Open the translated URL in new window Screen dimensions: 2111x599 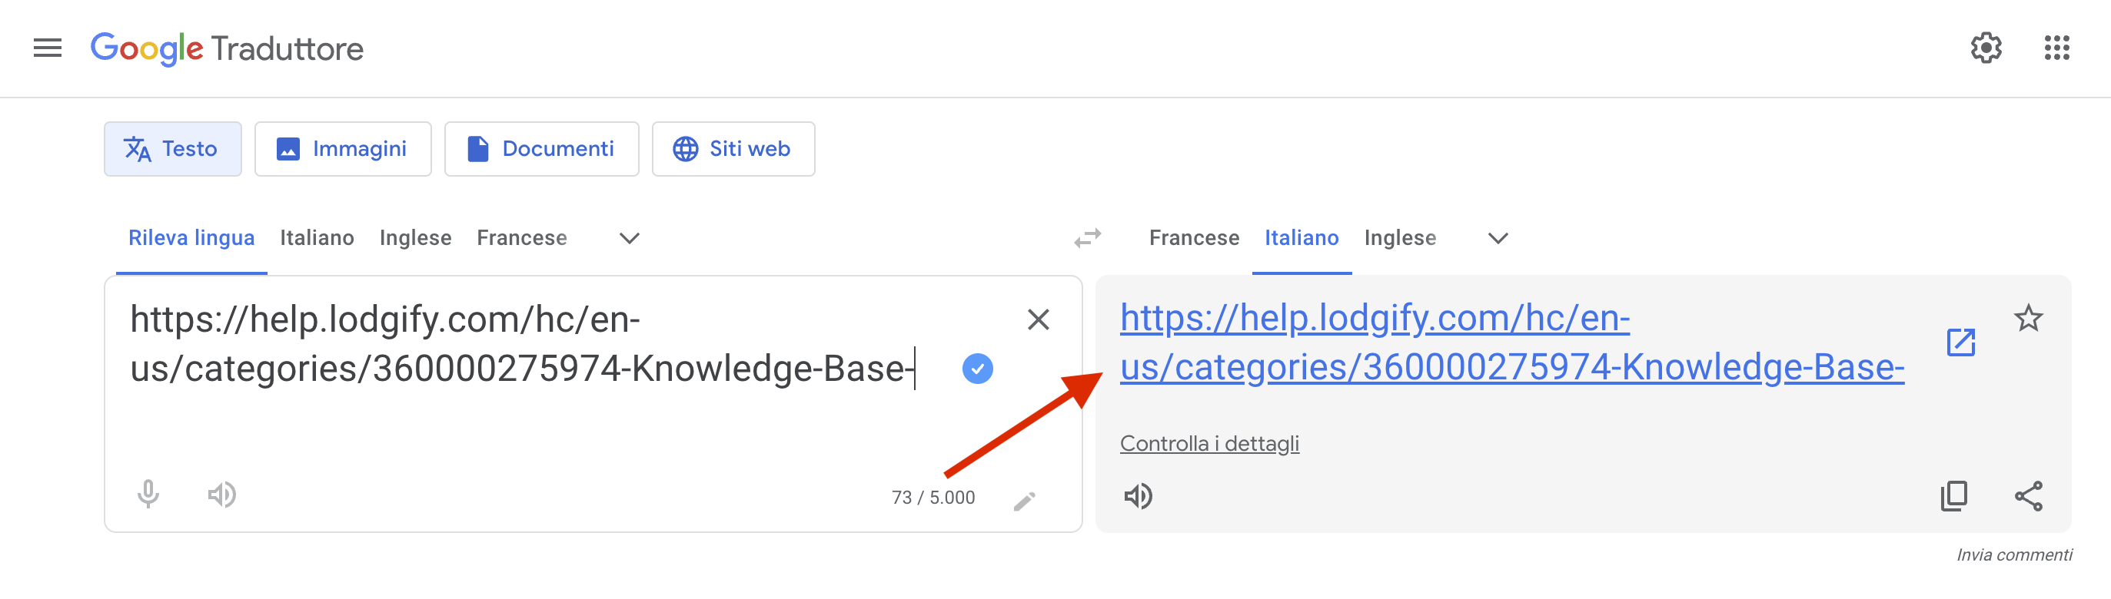click(1960, 344)
